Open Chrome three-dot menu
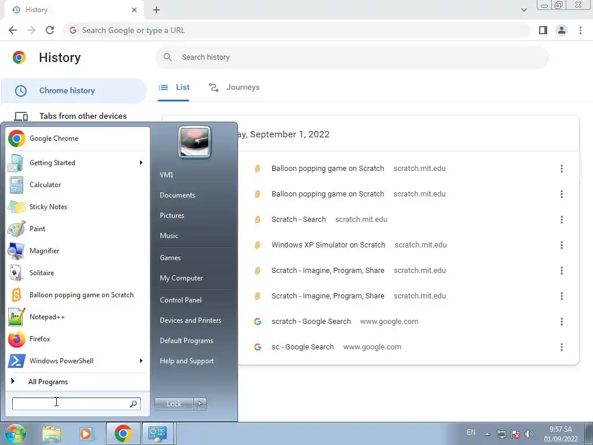The height and width of the screenshot is (445, 593). coord(580,30)
